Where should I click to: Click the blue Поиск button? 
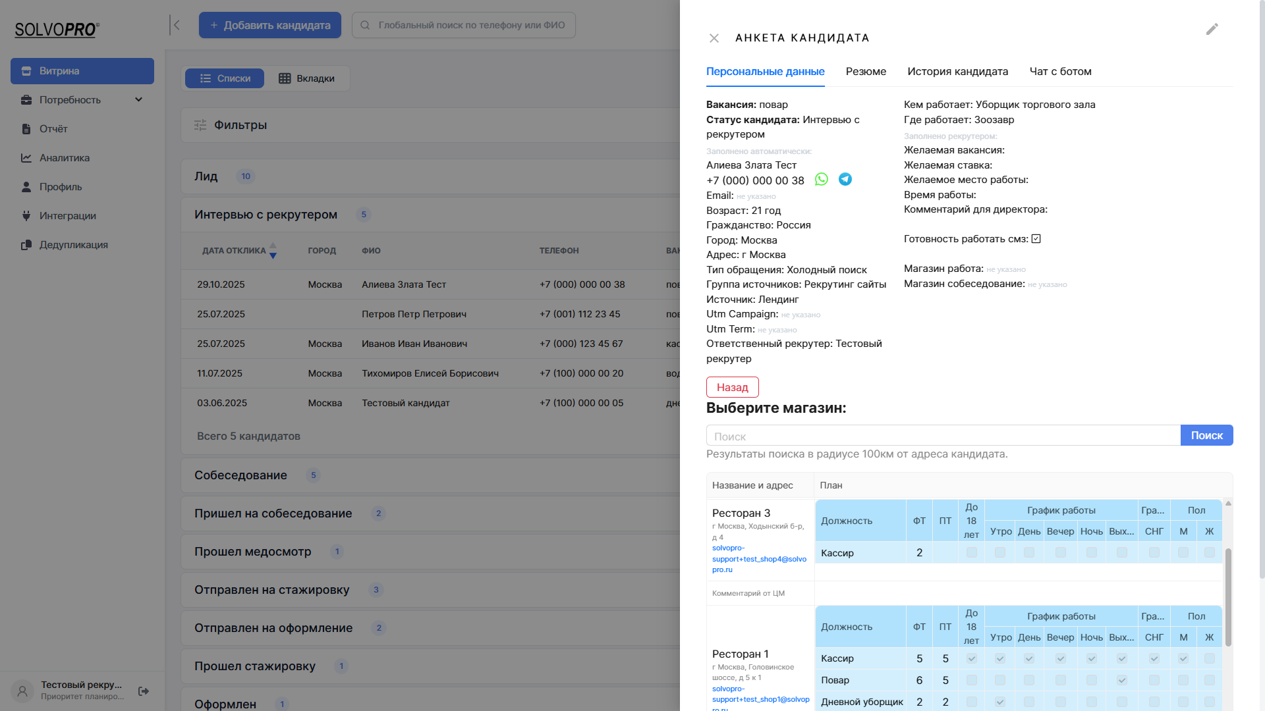coord(1206,436)
